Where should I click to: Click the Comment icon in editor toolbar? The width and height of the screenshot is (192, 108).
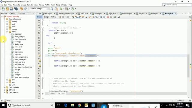(x=115, y=17)
